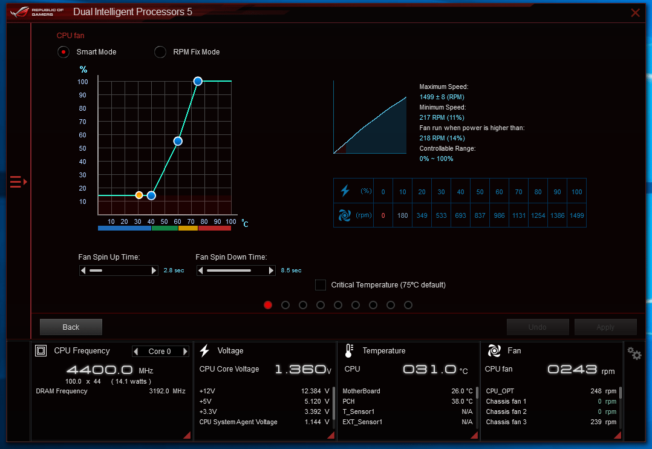Select RPM Fix Mode radio button
The image size is (652, 449).
point(160,52)
